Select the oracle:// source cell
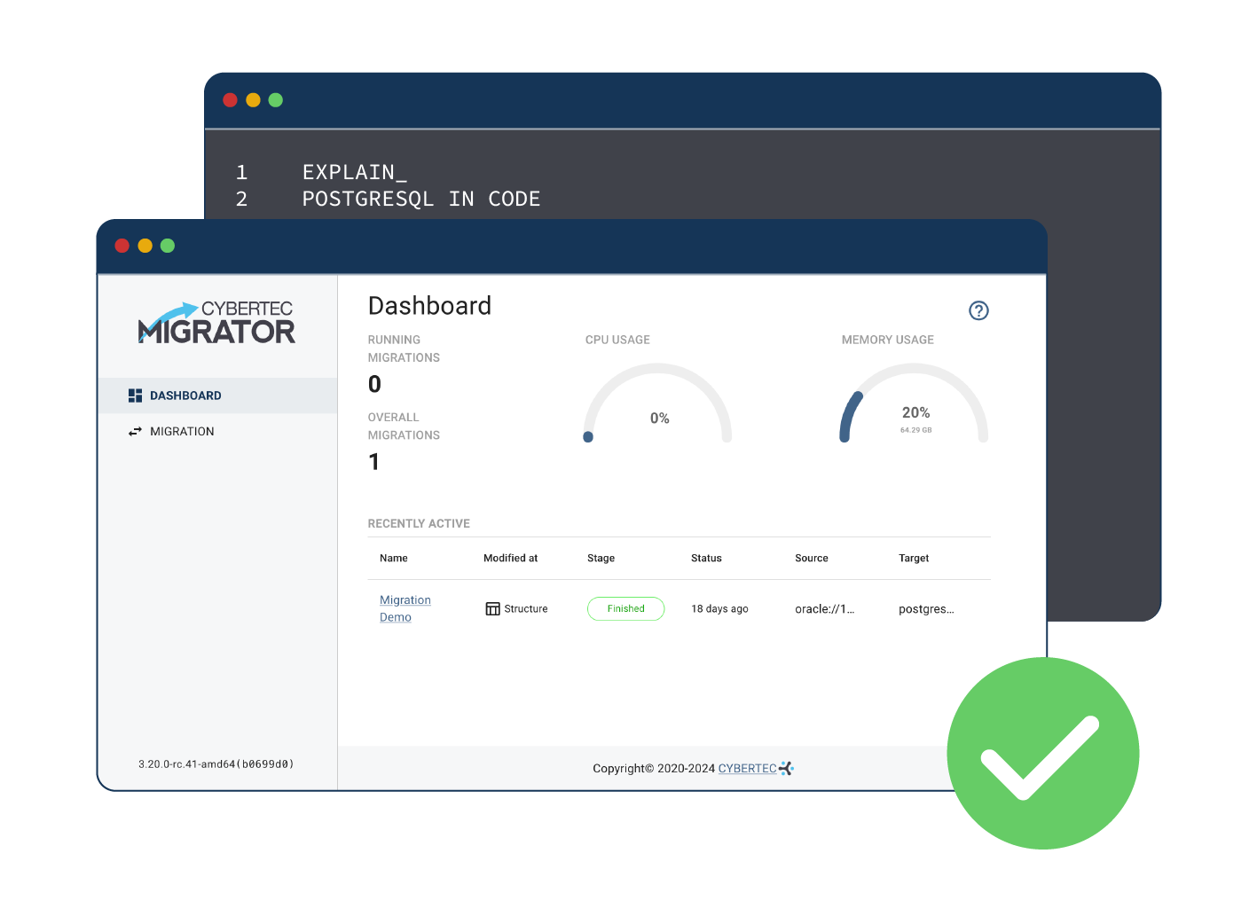1257x924 pixels. (x=824, y=609)
